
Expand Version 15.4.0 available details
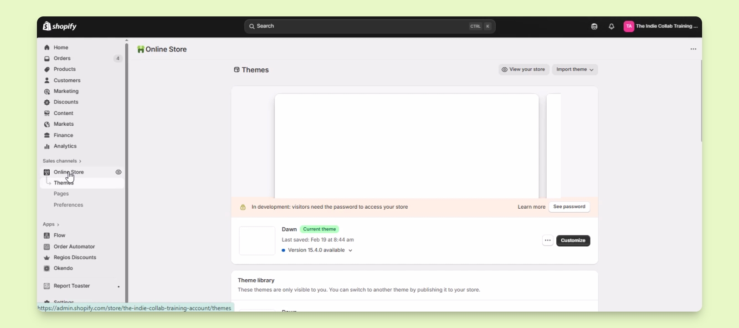350,251
